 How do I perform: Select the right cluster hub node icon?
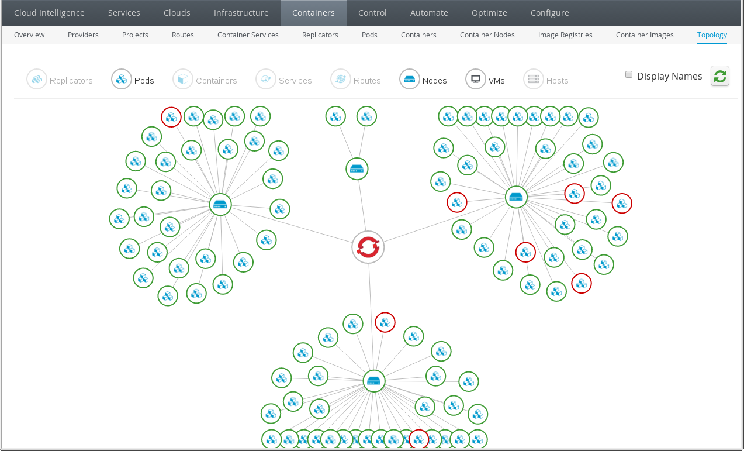(x=516, y=197)
